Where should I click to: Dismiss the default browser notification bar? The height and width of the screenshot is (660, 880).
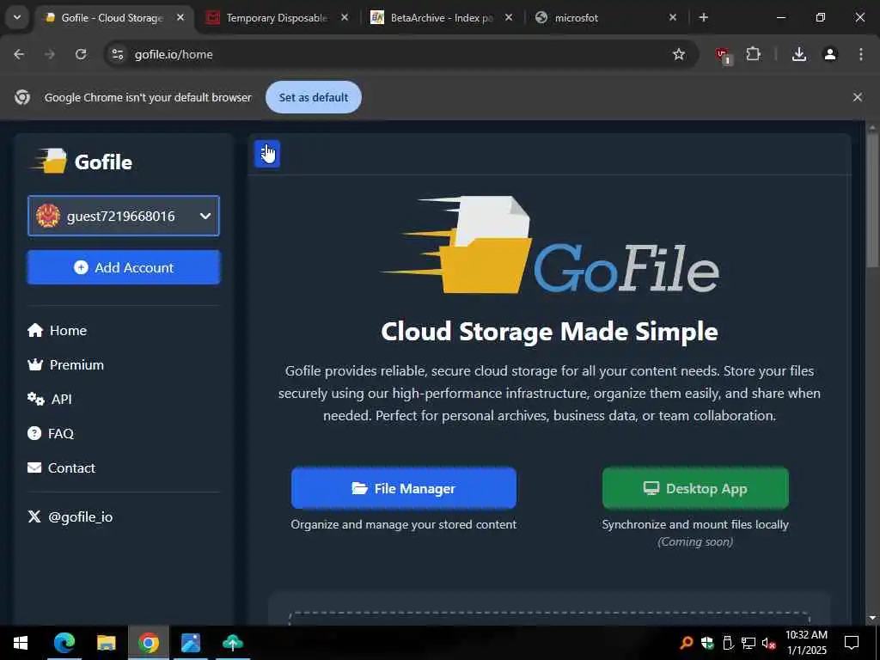[858, 97]
